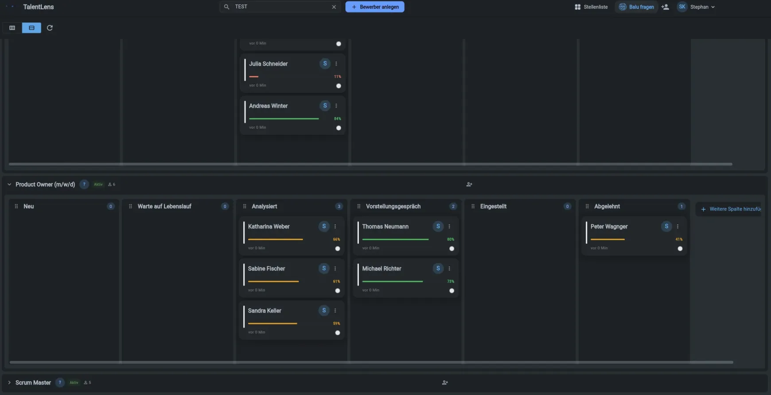The image size is (771, 395).
Task: Click Thomas Neumann's 80% score bar
Action: [x=395, y=239]
